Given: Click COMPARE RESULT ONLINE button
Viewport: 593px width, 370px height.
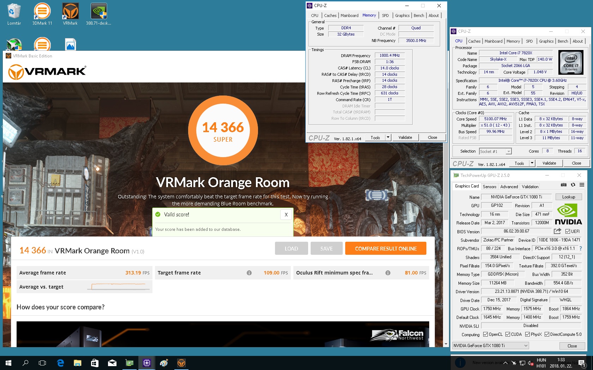Looking at the screenshot, I should tap(386, 248).
